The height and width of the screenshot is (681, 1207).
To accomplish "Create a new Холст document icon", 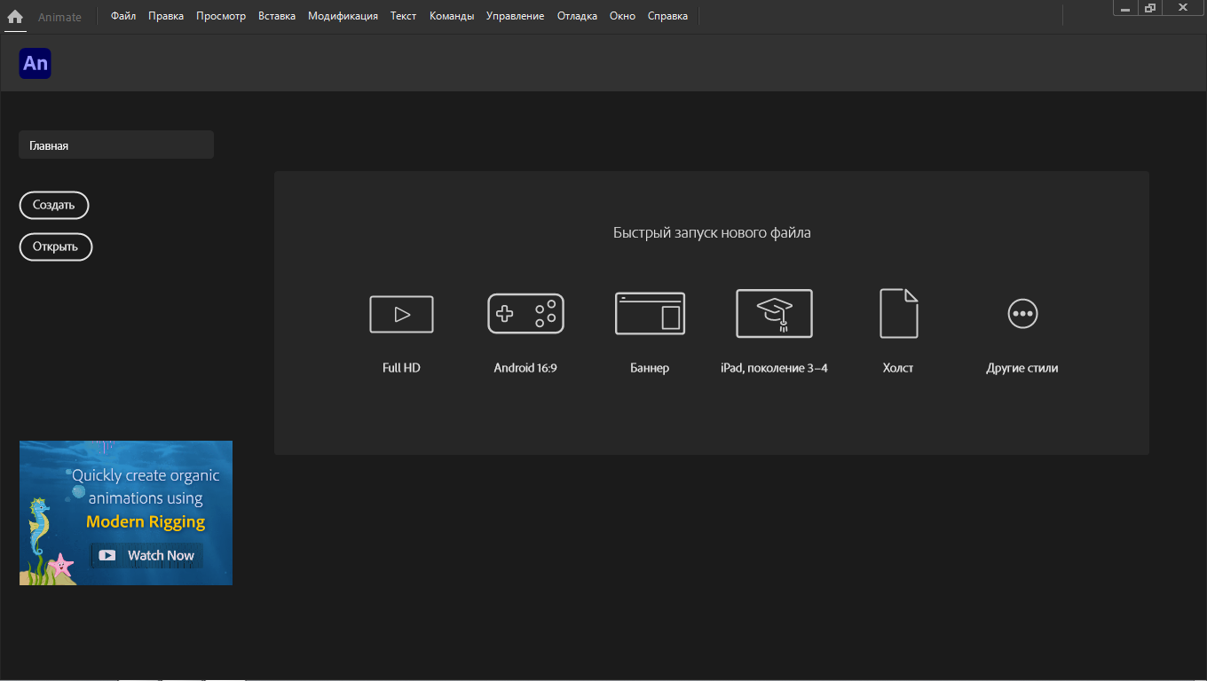I will (x=898, y=314).
